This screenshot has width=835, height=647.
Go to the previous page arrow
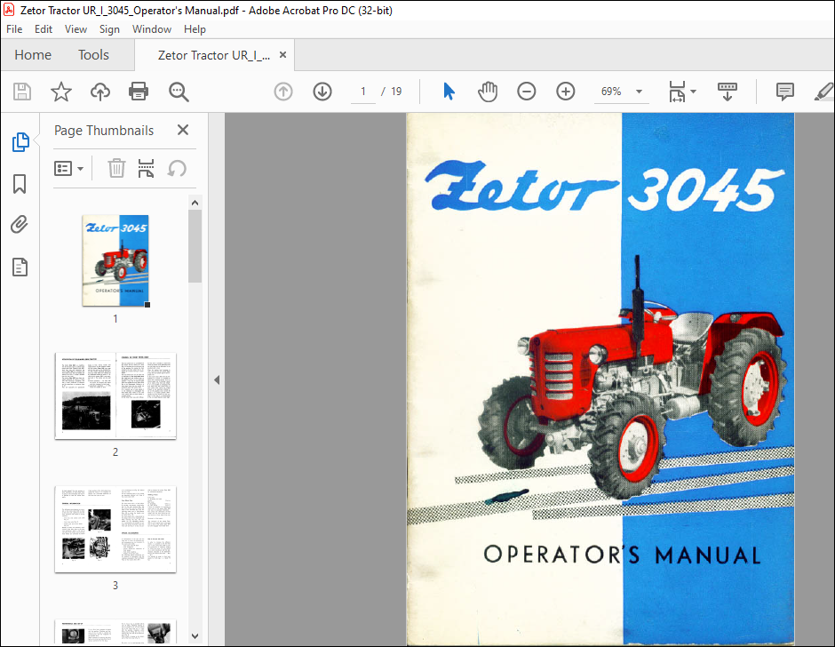(x=283, y=92)
